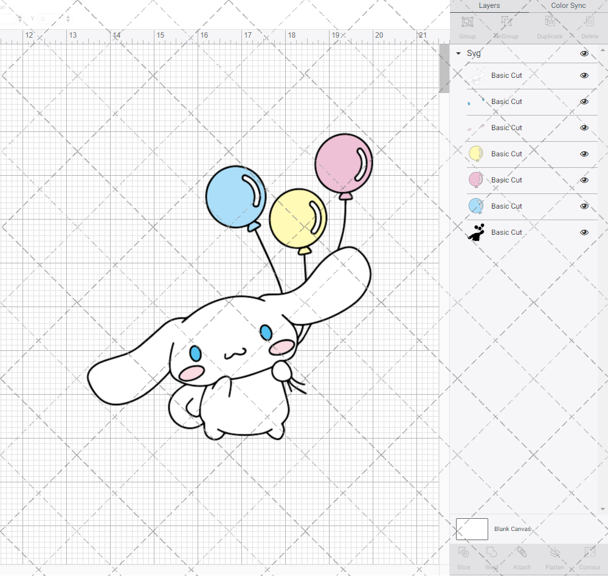Click the layers panel scroll up arrow
The height and width of the screenshot is (576, 608).
pyautogui.click(x=603, y=50)
